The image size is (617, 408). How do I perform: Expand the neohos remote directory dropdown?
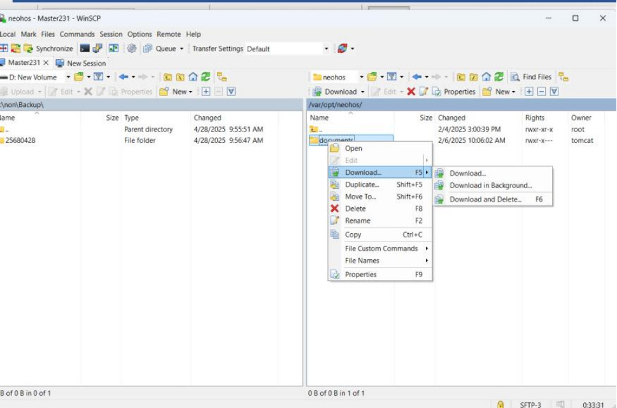[x=362, y=77]
